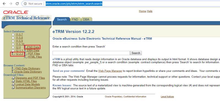Click the Select Database heading

click(14, 32)
